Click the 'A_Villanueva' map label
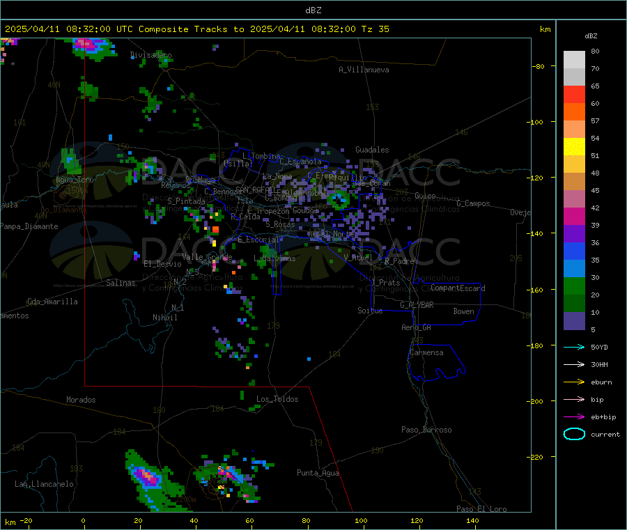This screenshot has width=627, height=530. pyautogui.click(x=364, y=70)
